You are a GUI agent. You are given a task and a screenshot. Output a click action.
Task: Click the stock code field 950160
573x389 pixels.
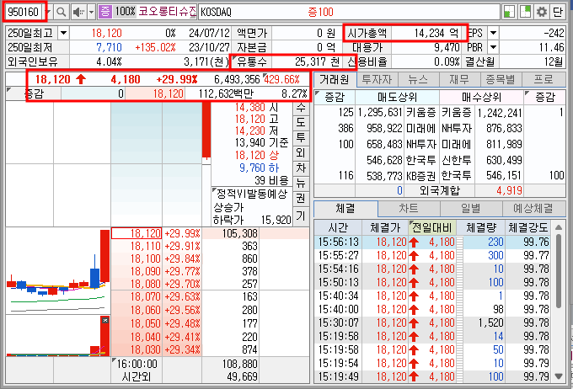click(x=24, y=12)
